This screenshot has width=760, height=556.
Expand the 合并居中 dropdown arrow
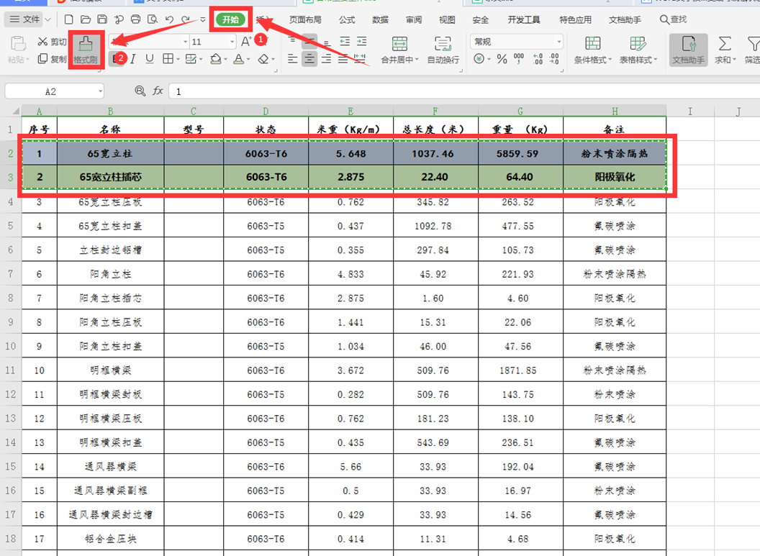tap(417, 60)
